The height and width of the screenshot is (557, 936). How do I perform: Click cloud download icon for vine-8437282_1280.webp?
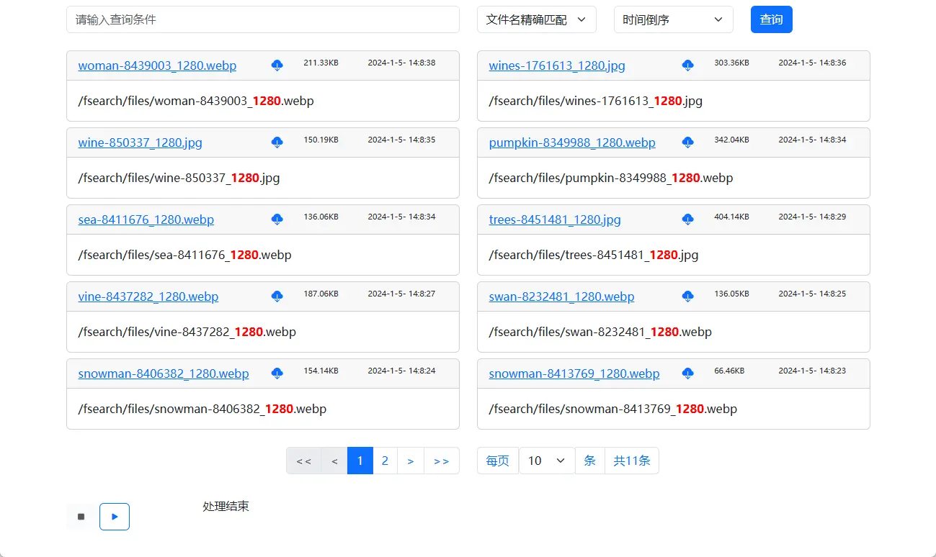point(277,296)
